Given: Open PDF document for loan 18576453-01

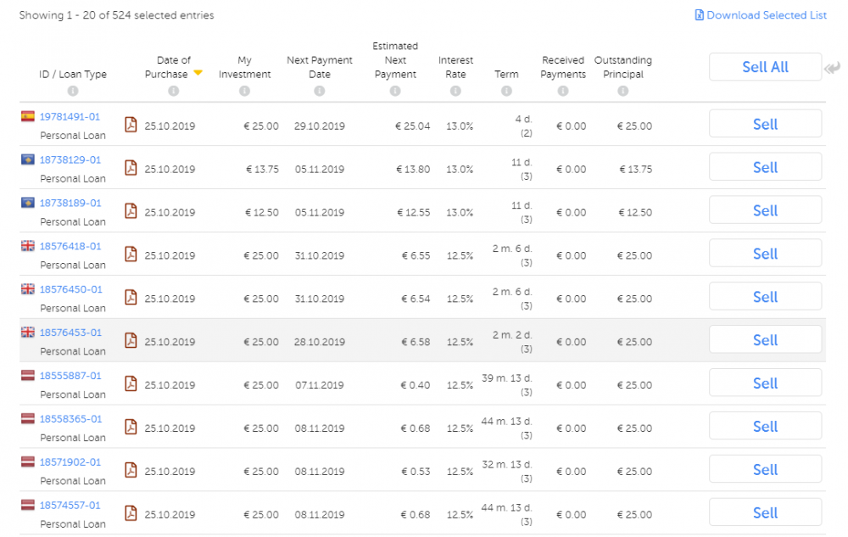Looking at the screenshot, I should [x=131, y=341].
